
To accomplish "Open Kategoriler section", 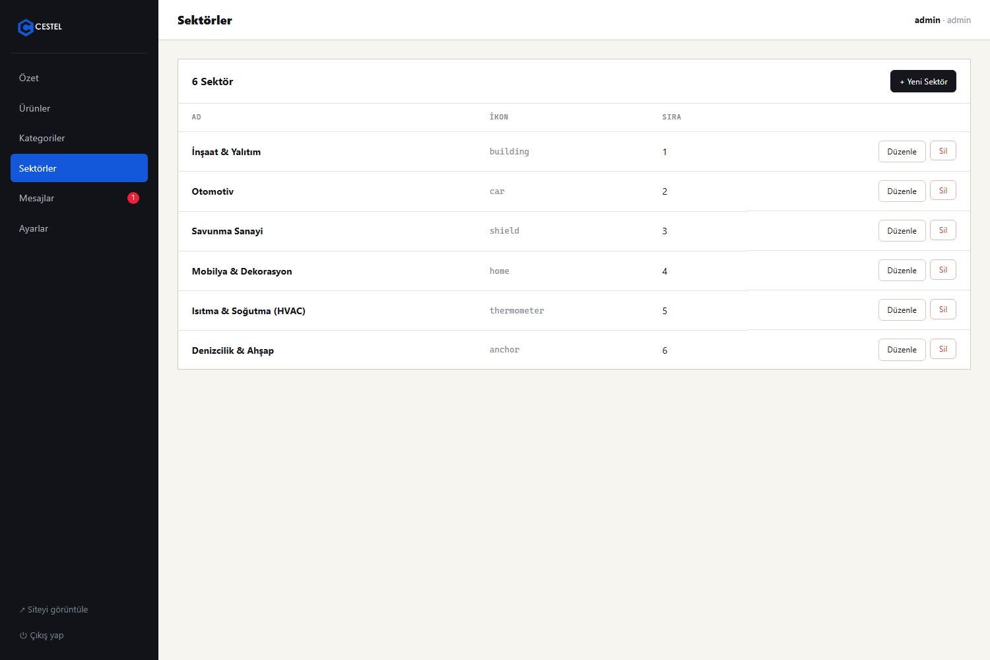I will point(79,138).
